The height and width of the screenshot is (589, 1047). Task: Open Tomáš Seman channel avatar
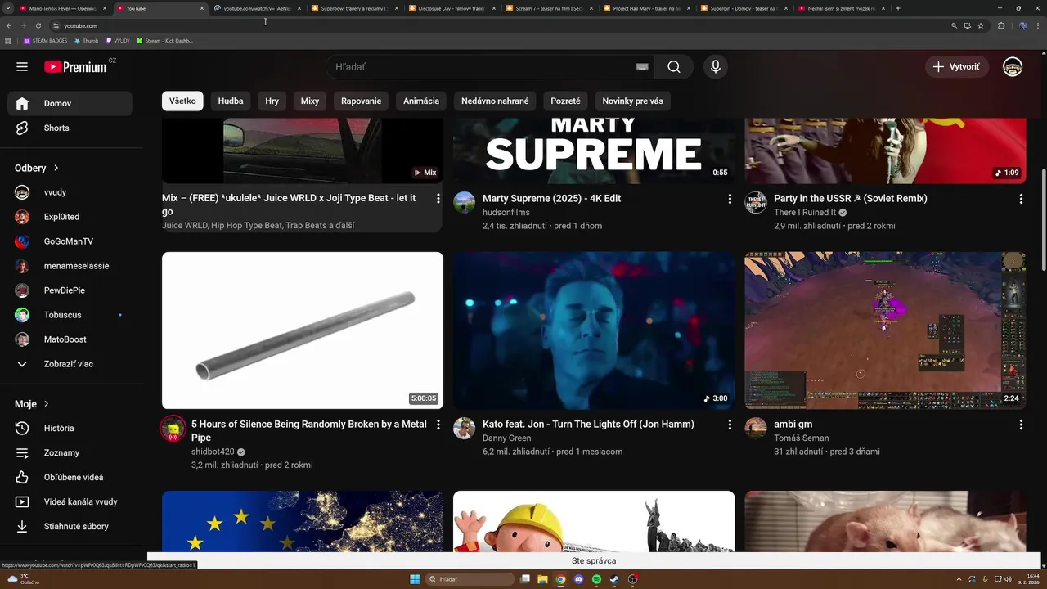coord(756,428)
